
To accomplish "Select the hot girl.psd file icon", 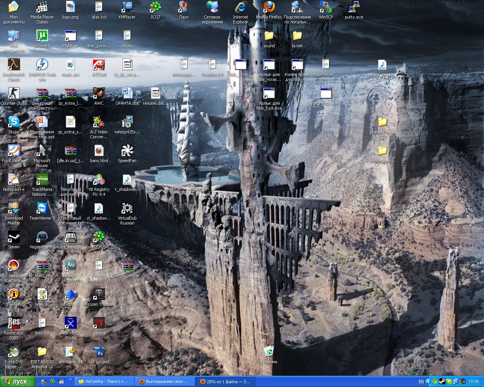I will pyautogui.click(x=99, y=355).
